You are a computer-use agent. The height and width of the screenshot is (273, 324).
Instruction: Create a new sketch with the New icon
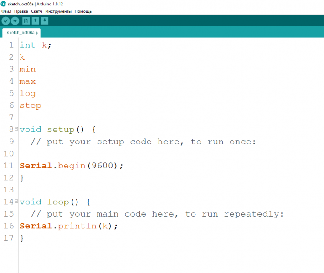click(26, 21)
